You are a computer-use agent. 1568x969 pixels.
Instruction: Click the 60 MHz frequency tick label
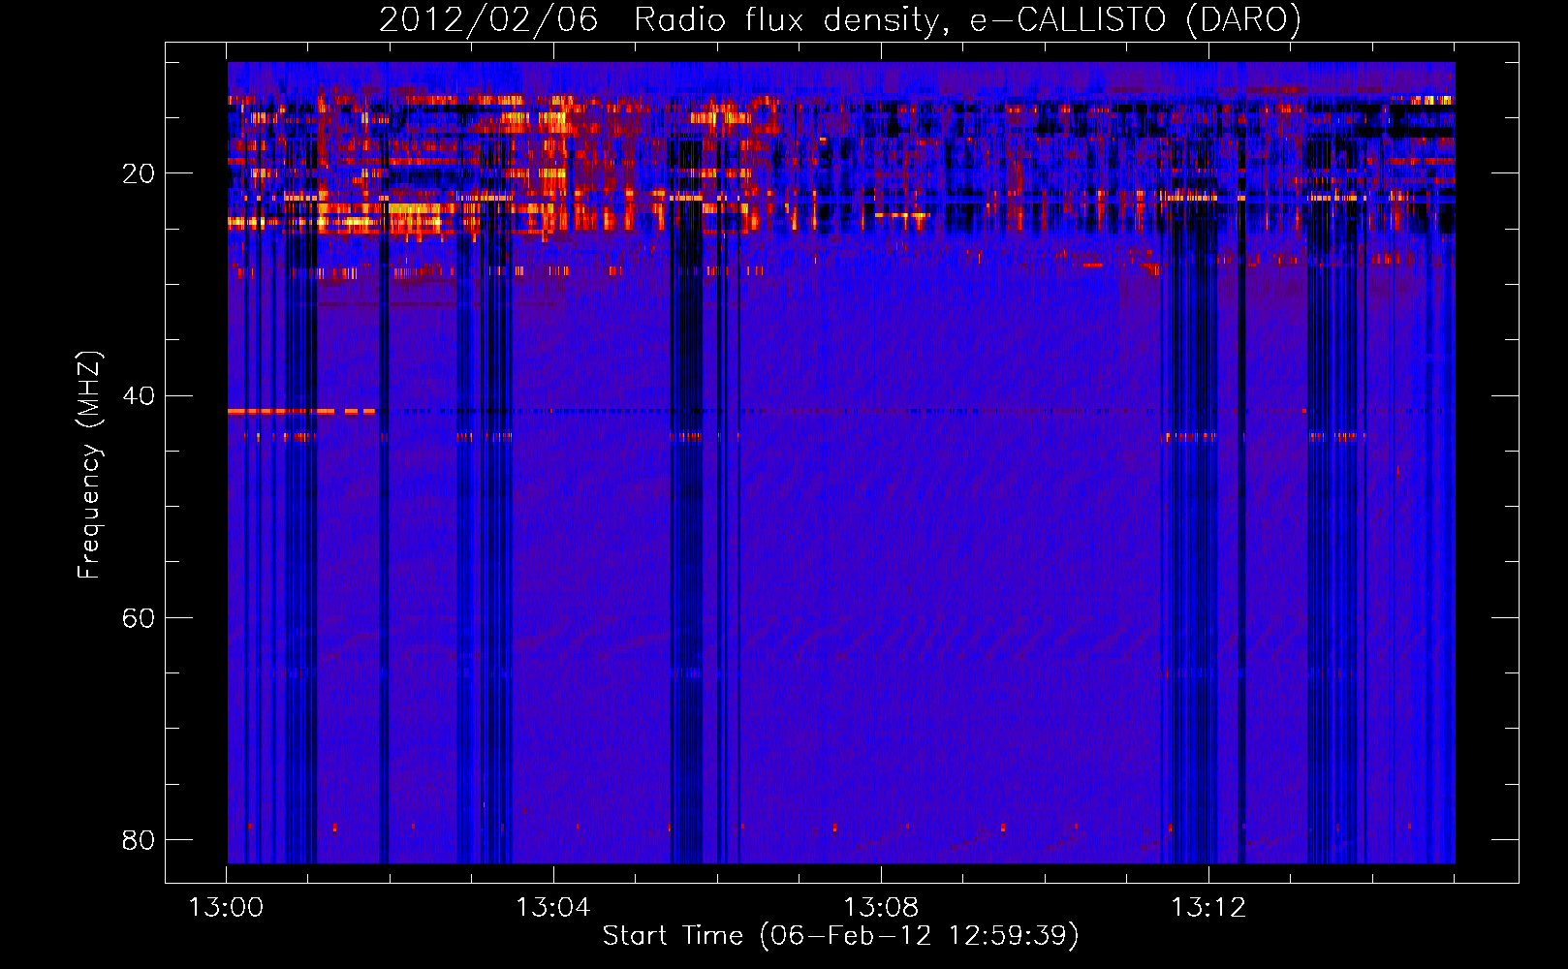click(139, 617)
